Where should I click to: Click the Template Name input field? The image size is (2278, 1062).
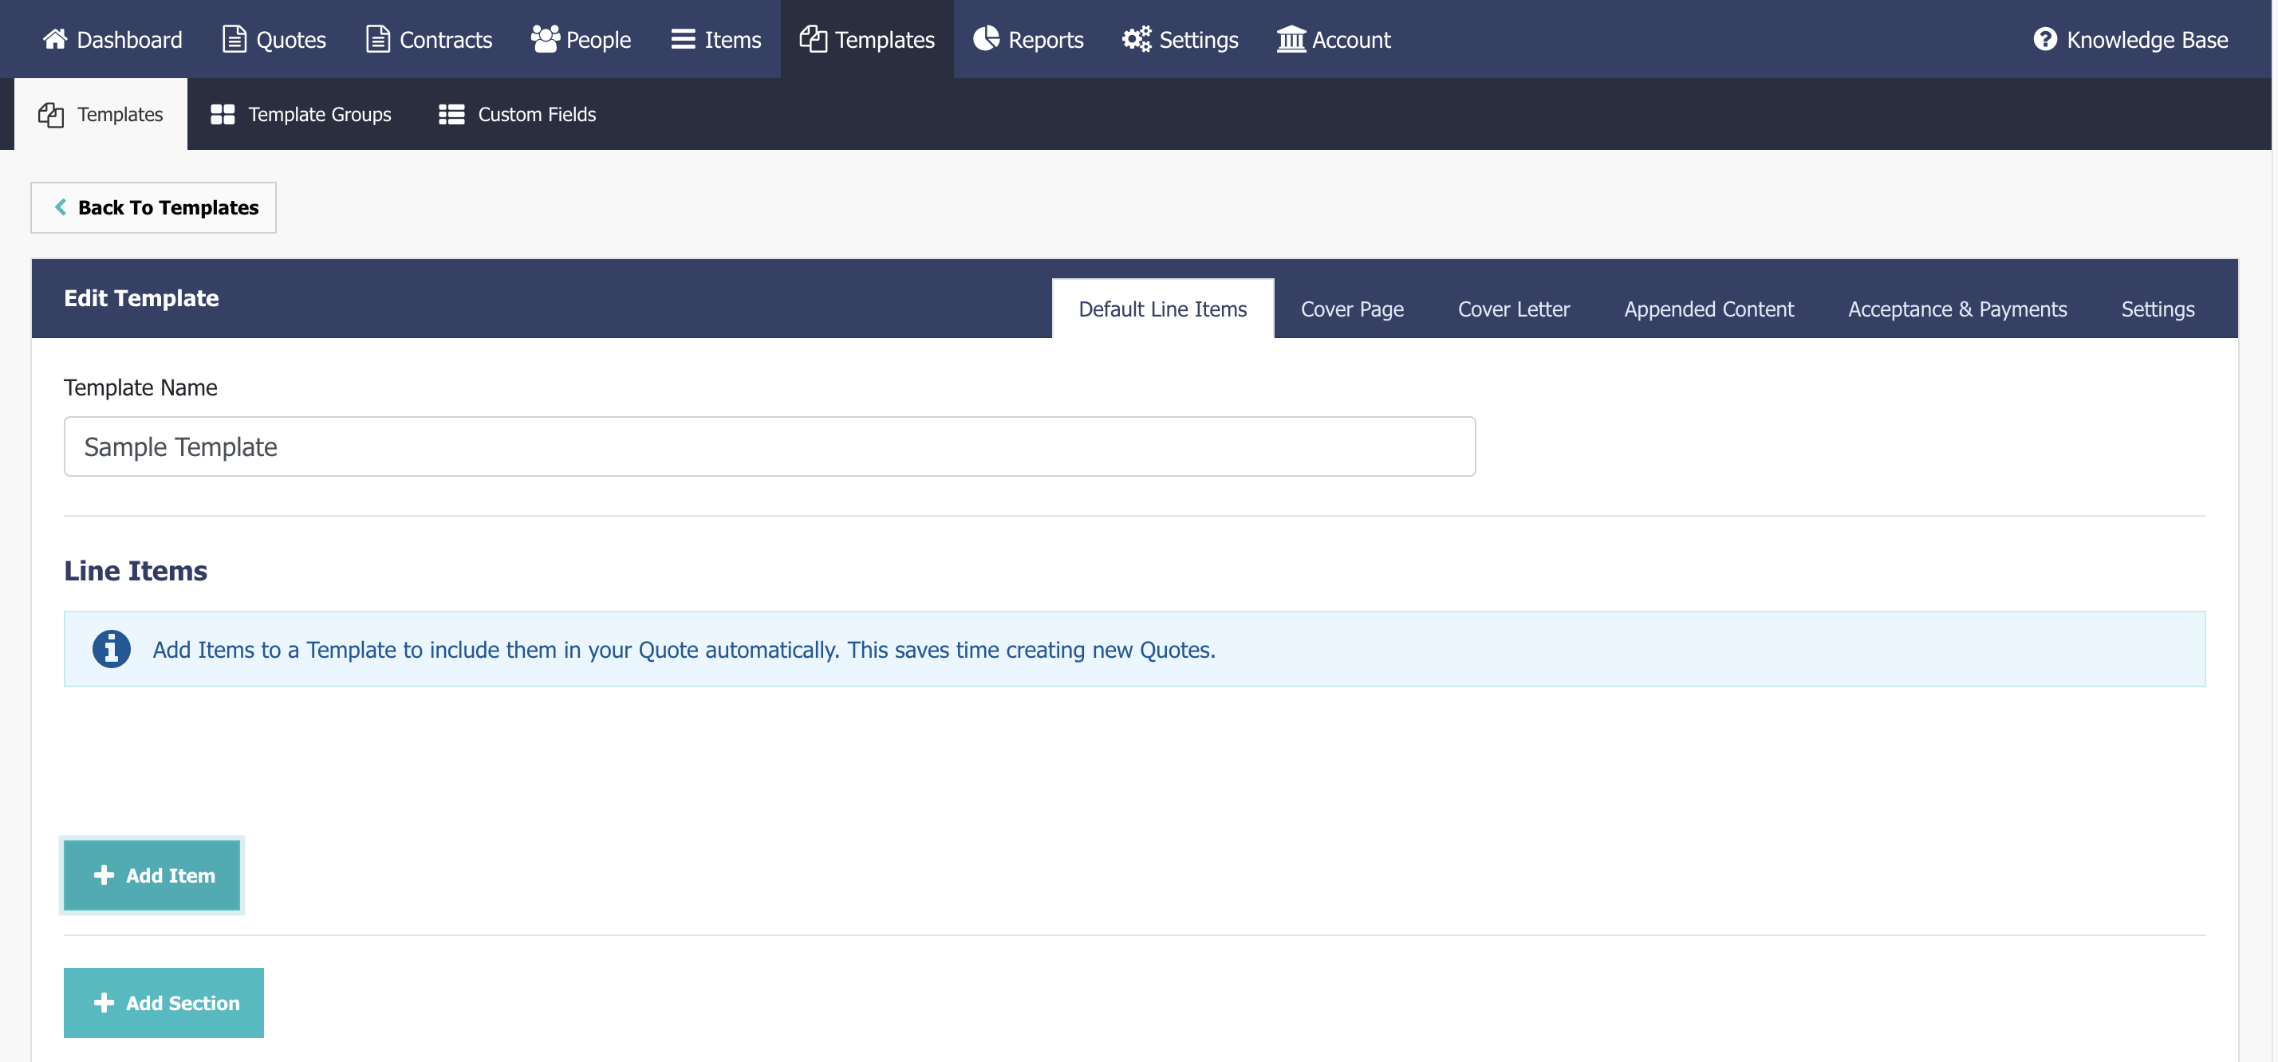pyautogui.click(x=770, y=446)
